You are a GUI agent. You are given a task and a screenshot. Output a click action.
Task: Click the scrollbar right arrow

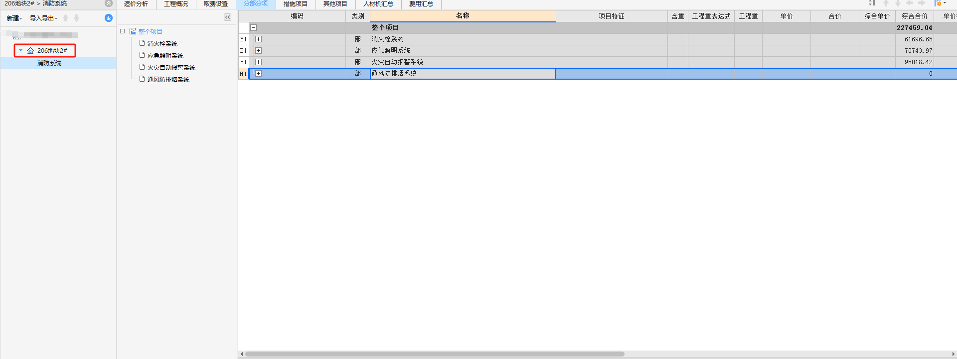click(953, 354)
